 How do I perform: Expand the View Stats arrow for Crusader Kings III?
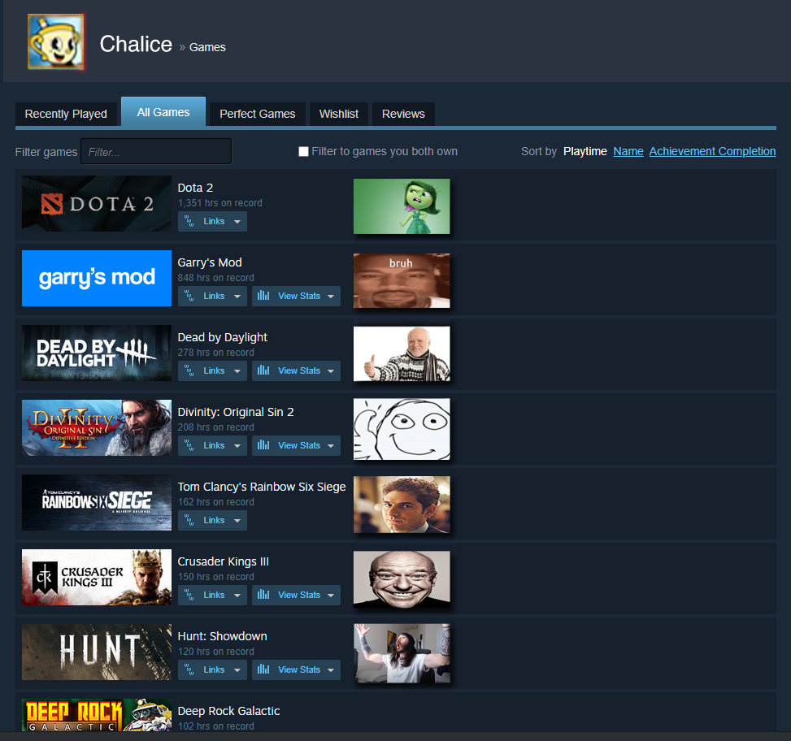coord(331,596)
